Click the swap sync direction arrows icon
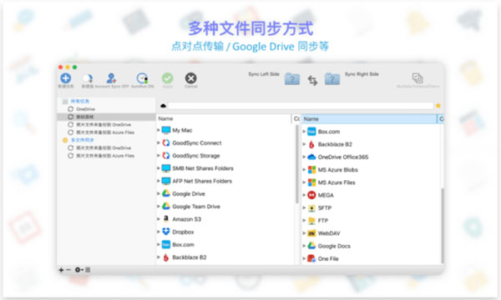 click(312, 80)
